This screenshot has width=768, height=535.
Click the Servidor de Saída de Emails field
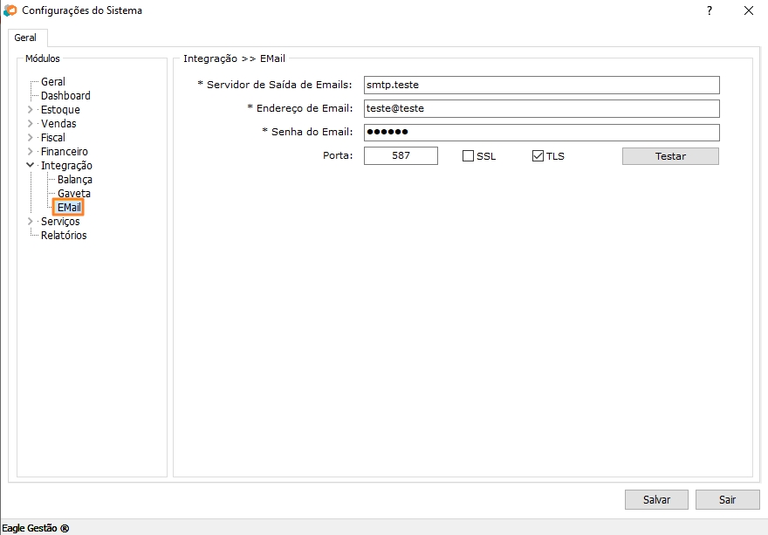[541, 85]
